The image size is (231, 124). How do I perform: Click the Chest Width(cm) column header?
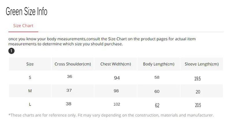[x=115, y=64]
